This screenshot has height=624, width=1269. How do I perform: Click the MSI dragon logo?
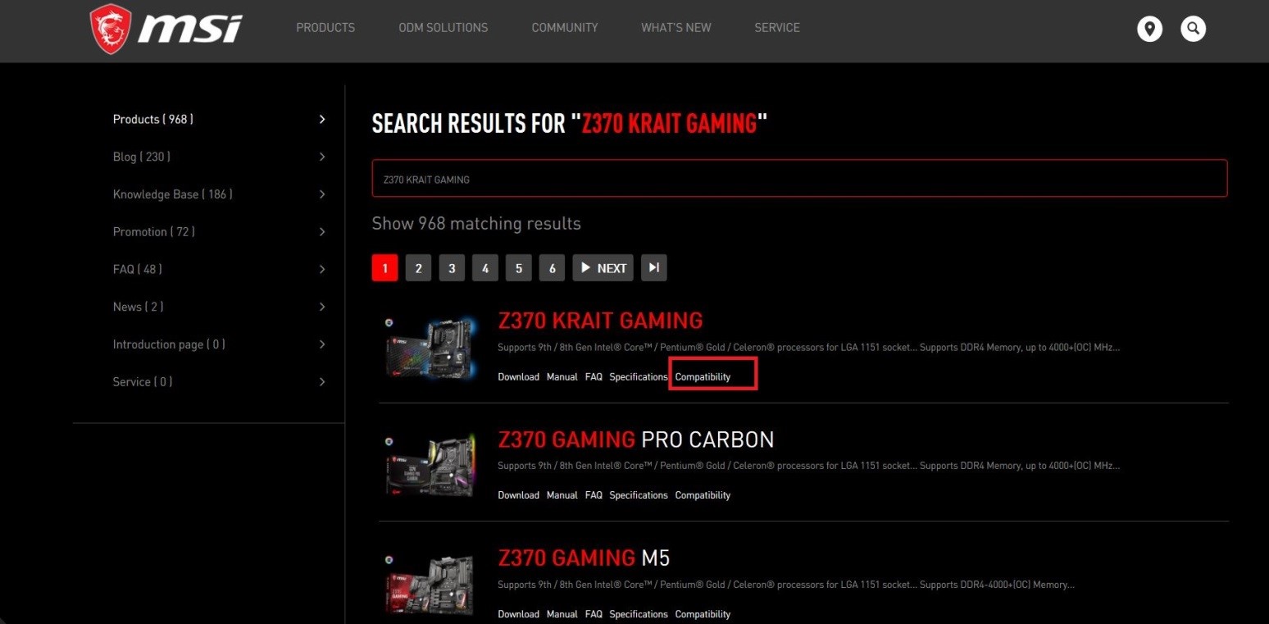[x=111, y=29]
